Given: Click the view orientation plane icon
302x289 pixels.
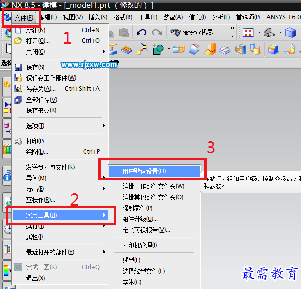Looking at the screenshot, I should pyautogui.click(x=269, y=32).
